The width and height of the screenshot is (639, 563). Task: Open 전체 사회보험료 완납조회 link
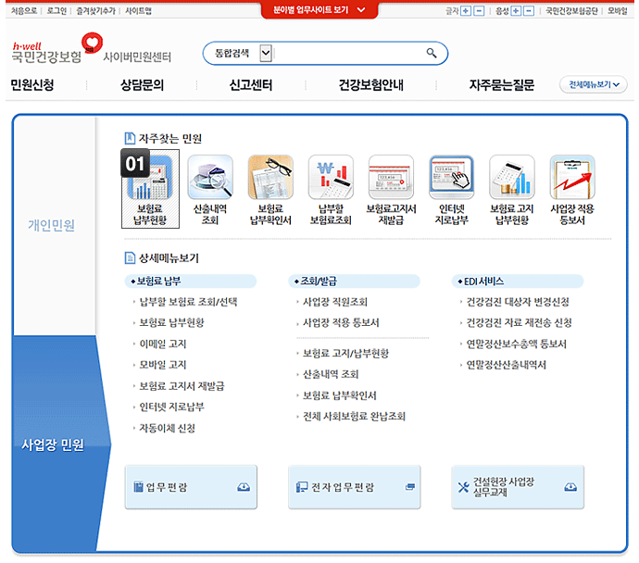coord(354,417)
